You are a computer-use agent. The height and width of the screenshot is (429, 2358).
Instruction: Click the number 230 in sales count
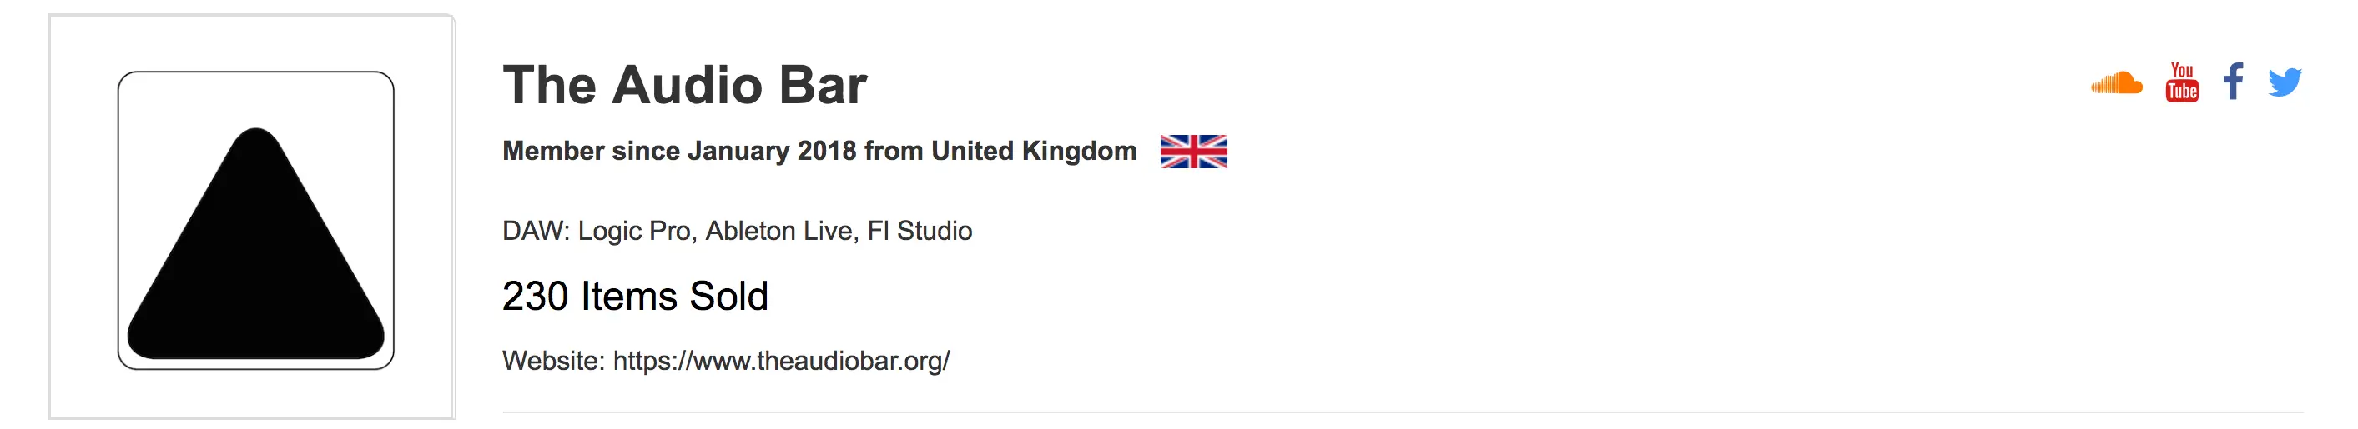tap(536, 297)
